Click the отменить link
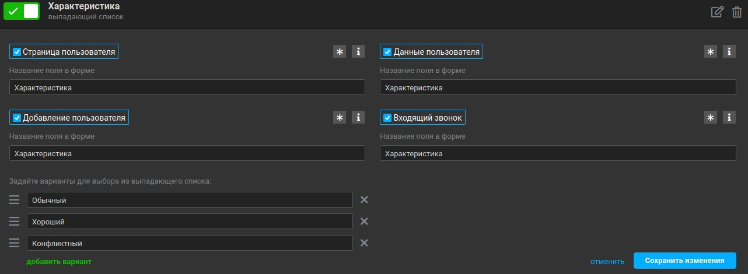Screen dimensions: 748x274 tap(607, 261)
